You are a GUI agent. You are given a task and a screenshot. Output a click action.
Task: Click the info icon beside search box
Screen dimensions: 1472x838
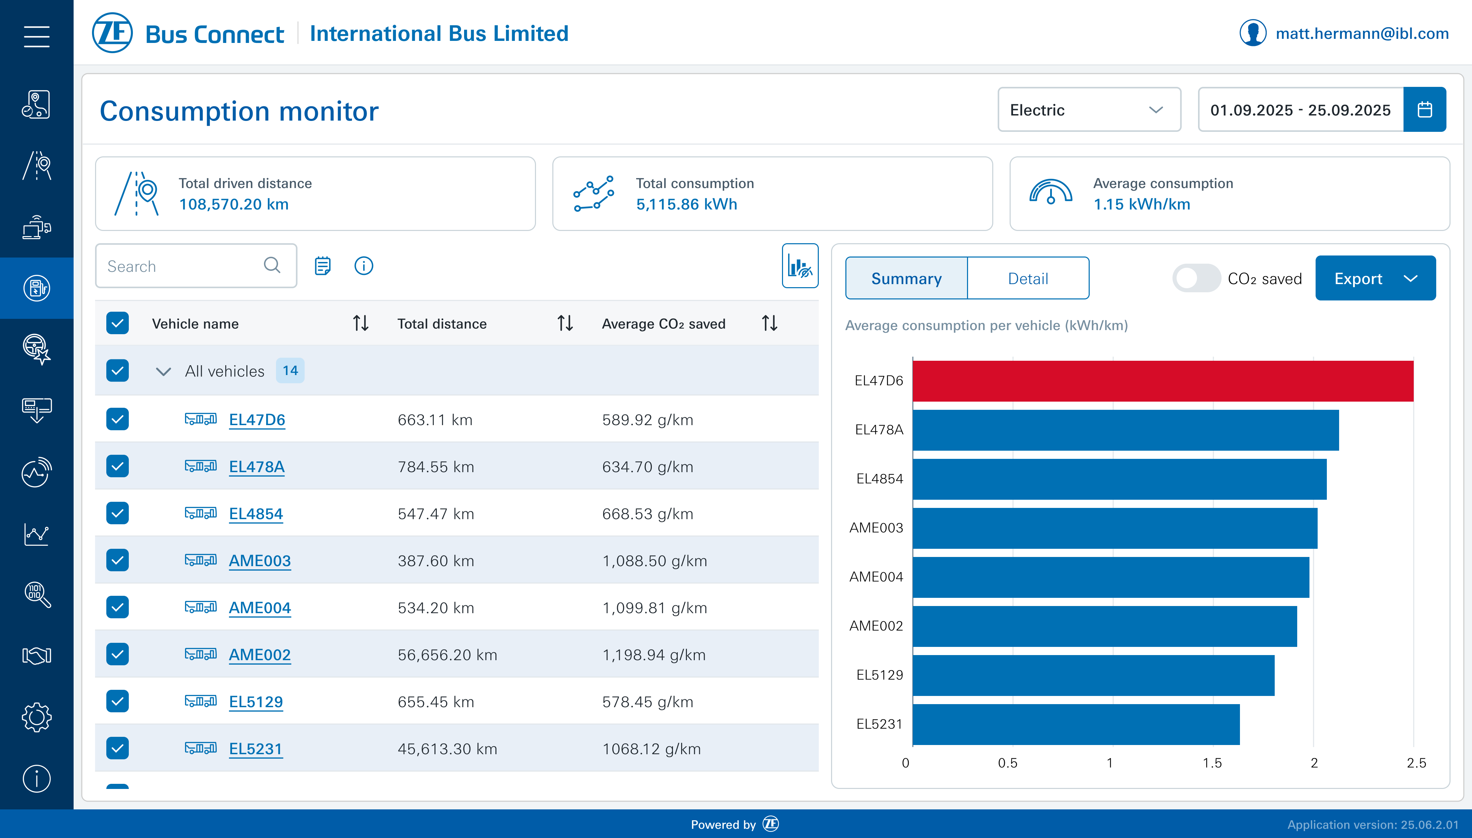point(363,266)
